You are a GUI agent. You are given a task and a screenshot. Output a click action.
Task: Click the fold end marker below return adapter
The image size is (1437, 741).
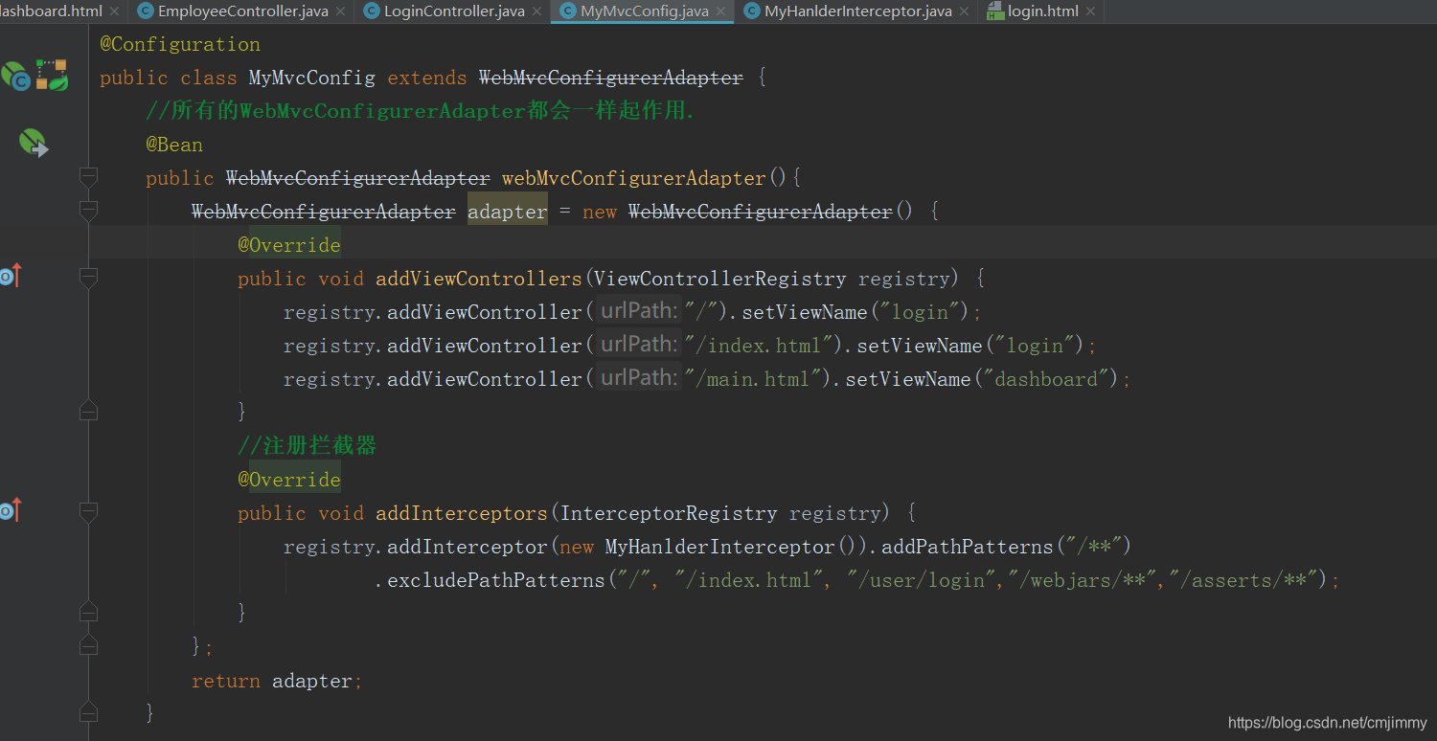coord(89,712)
